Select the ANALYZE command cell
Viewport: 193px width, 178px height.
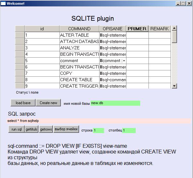click(x=79, y=48)
